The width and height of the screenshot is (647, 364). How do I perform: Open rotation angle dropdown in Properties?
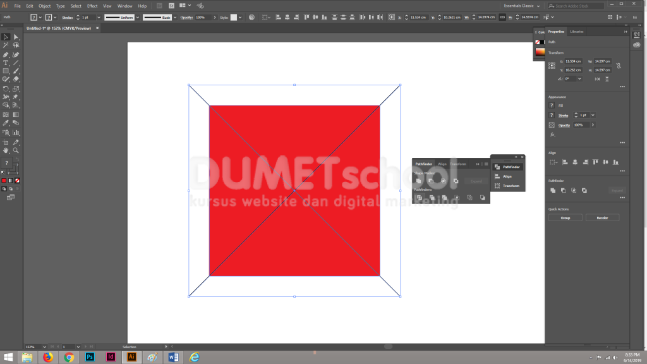(x=579, y=79)
